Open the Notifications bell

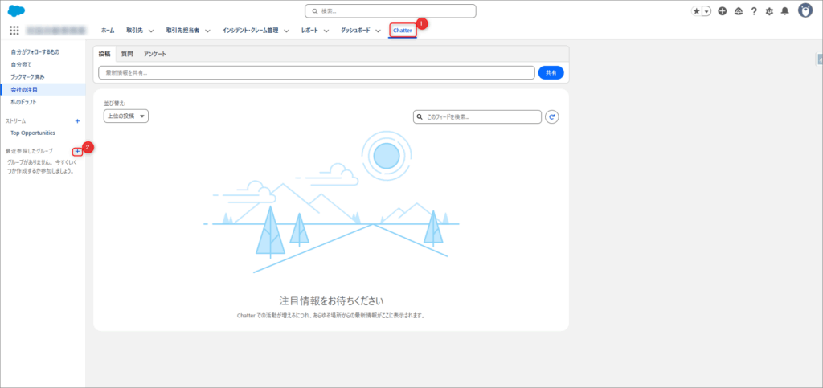(x=784, y=11)
